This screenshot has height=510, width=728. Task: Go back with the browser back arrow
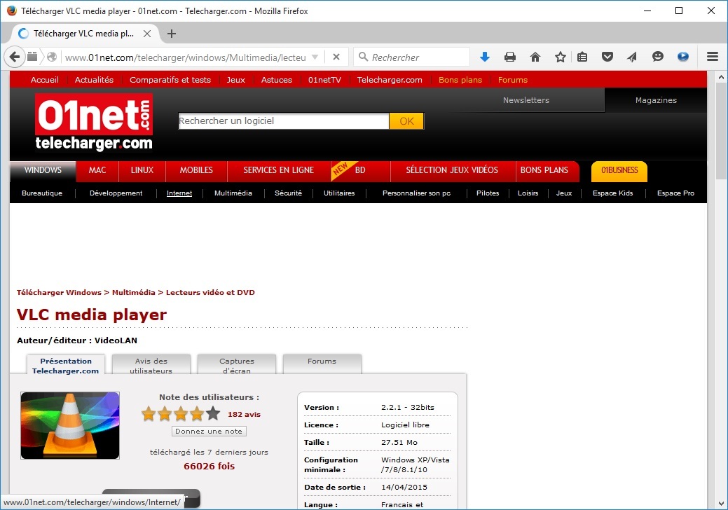coord(15,57)
